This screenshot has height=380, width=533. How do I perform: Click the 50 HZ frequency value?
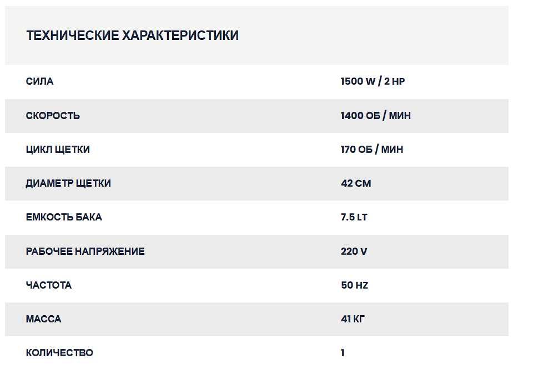click(354, 285)
